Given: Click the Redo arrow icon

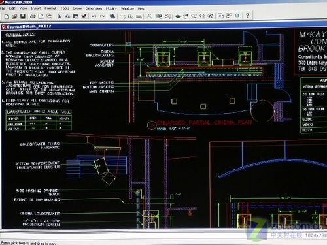Looking at the screenshot, I should [102, 16].
